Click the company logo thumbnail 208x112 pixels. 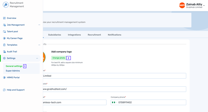tap(44, 57)
